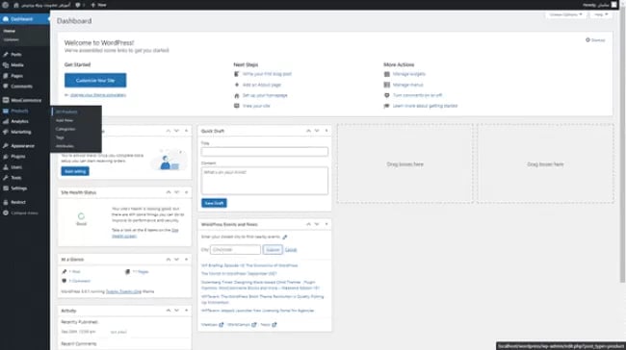Image resolution: width=626 pixels, height=350 pixels.
Task: Dismiss the Welcome to WordPress panel
Action: (595, 40)
